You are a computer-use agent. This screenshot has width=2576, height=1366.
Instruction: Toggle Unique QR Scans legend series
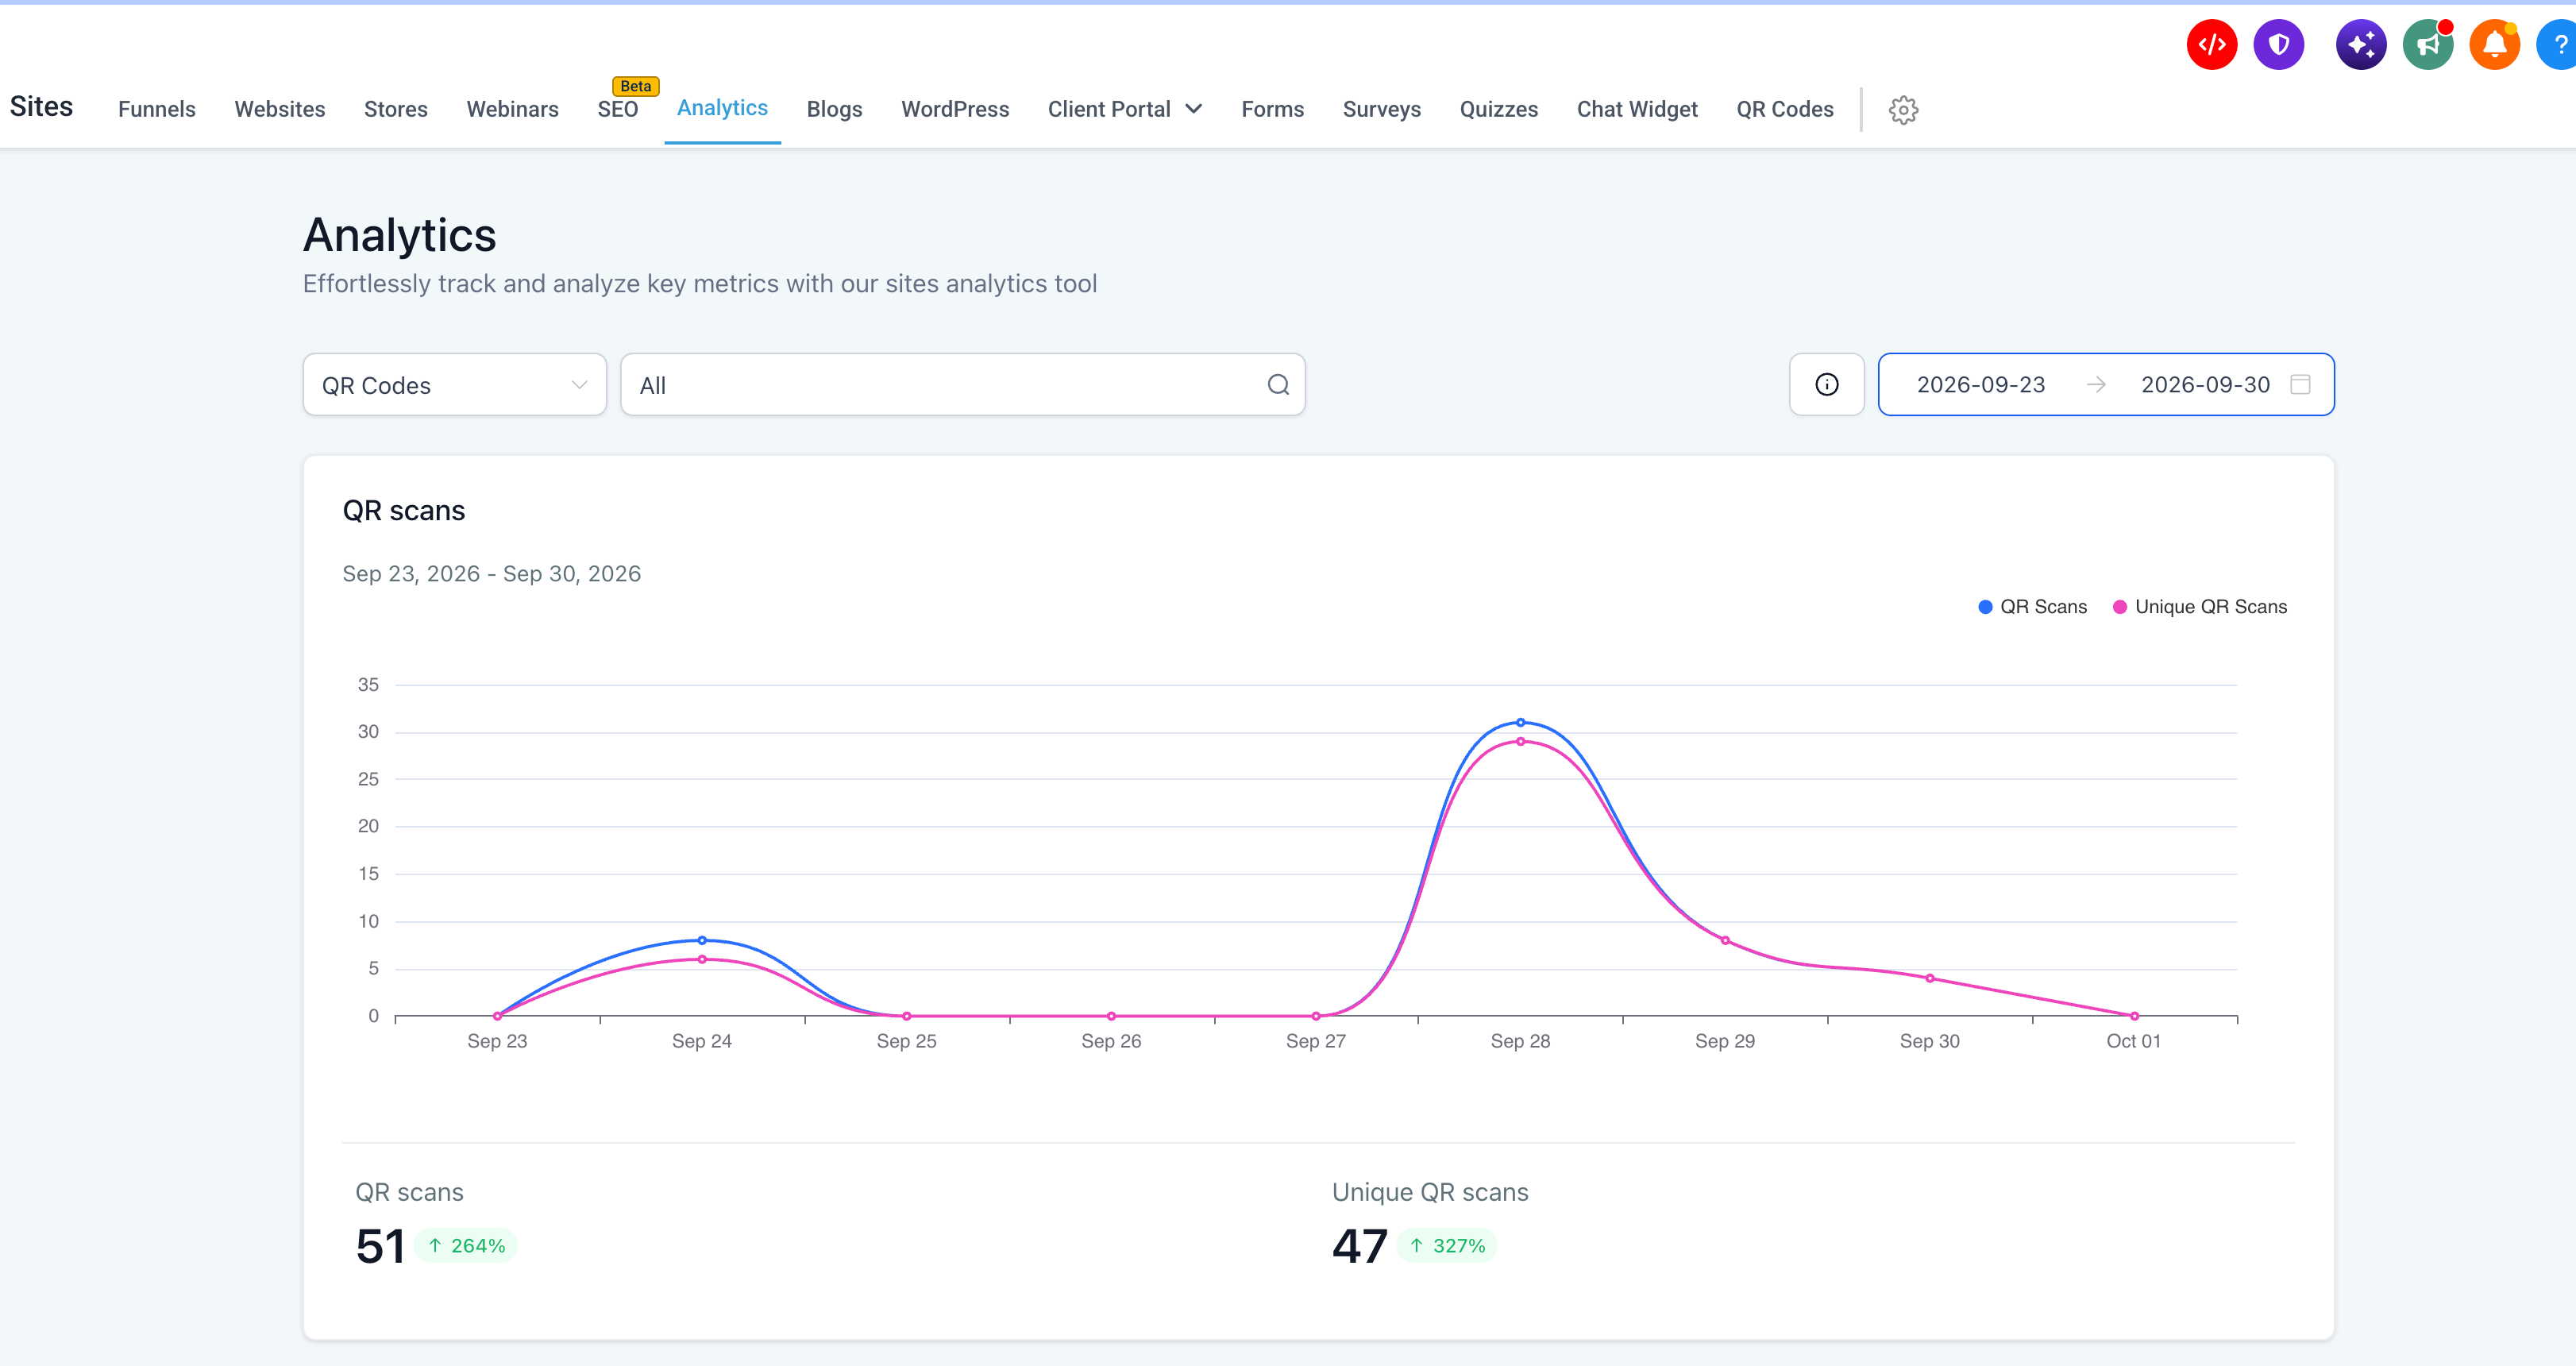tap(2199, 607)
